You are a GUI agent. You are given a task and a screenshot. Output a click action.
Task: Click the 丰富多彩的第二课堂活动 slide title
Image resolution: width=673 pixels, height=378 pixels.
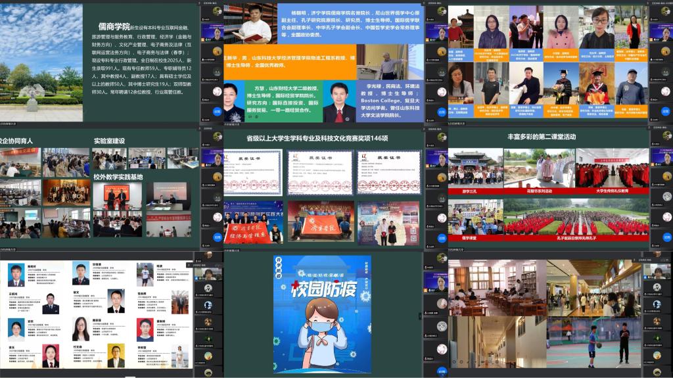542,137
